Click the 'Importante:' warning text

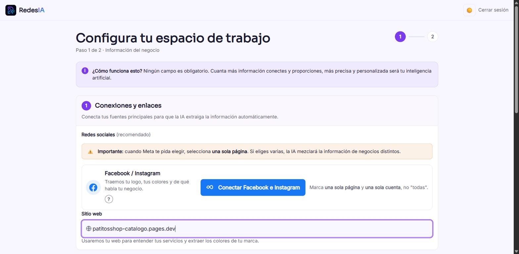[x=111, y=152]
